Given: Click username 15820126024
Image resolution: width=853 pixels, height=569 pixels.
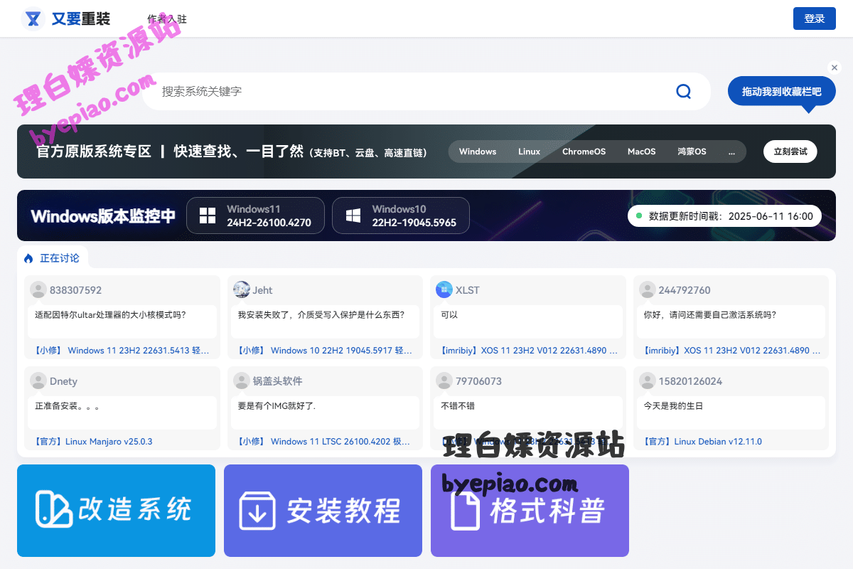Looking at the screenshot, I should 690,381.
